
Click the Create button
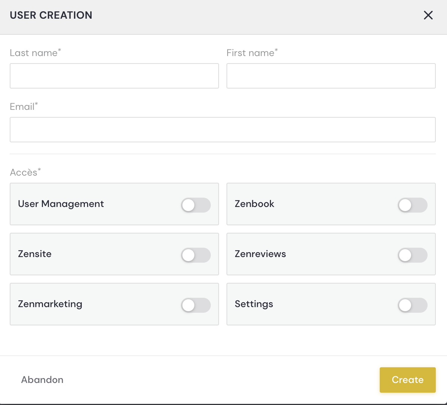(407, 380)
